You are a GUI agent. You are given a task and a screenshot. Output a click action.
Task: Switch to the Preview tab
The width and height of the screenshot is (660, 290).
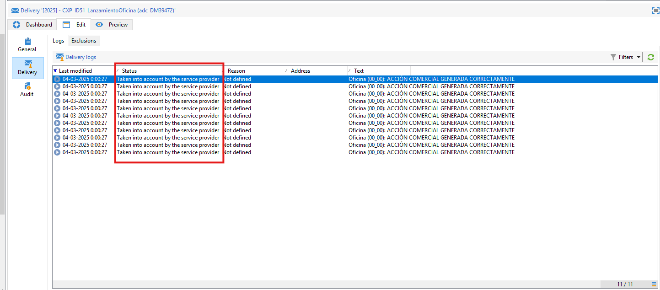tap(111, 24)
